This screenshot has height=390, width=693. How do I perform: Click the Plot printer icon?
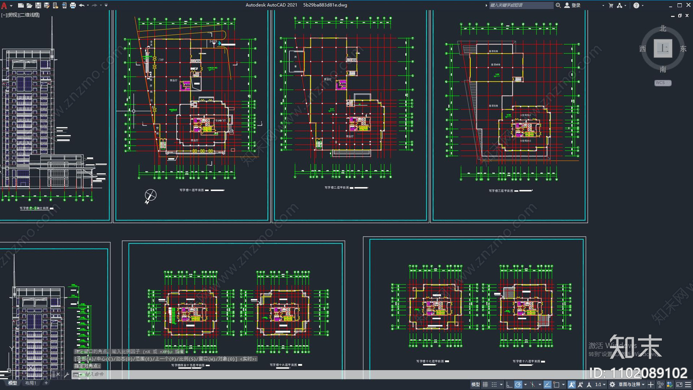click(x=73, y=6)
